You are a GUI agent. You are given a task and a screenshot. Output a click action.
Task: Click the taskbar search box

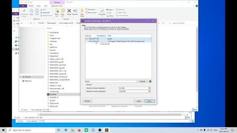31,130
